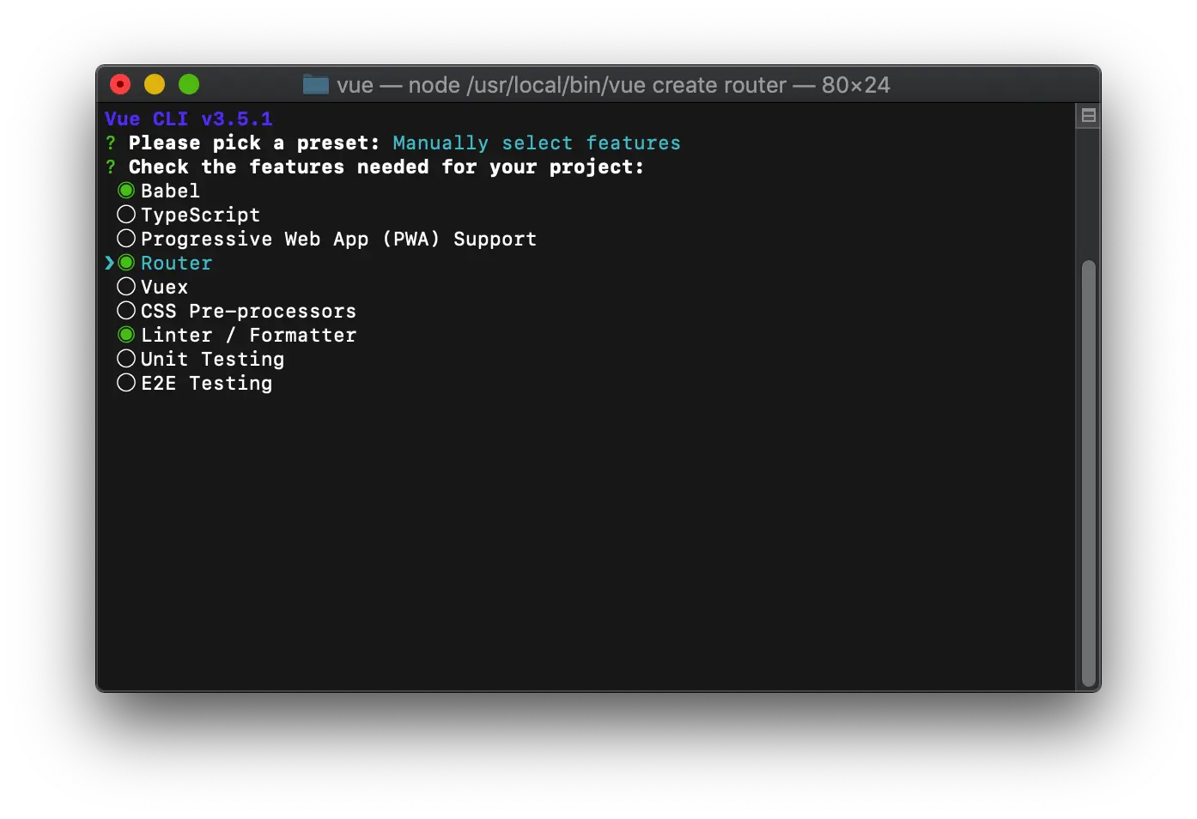Toggle the TypeScript feature circle

pyautogui.click(x=126, y=215)
